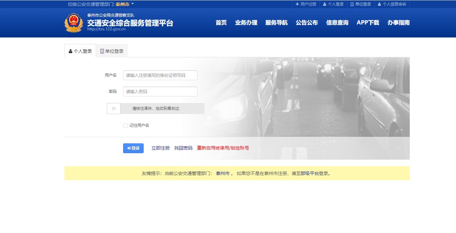This screenshot has width=456, height=233.
Task: Enable the 记住用户名 checkbox
Action: pos(125,125)
